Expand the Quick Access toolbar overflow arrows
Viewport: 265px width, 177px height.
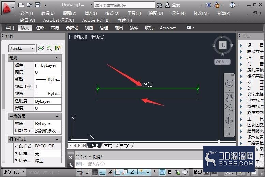click(x=45, y=5)
